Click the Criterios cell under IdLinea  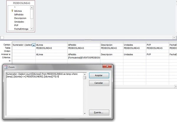tap(51, 58)
